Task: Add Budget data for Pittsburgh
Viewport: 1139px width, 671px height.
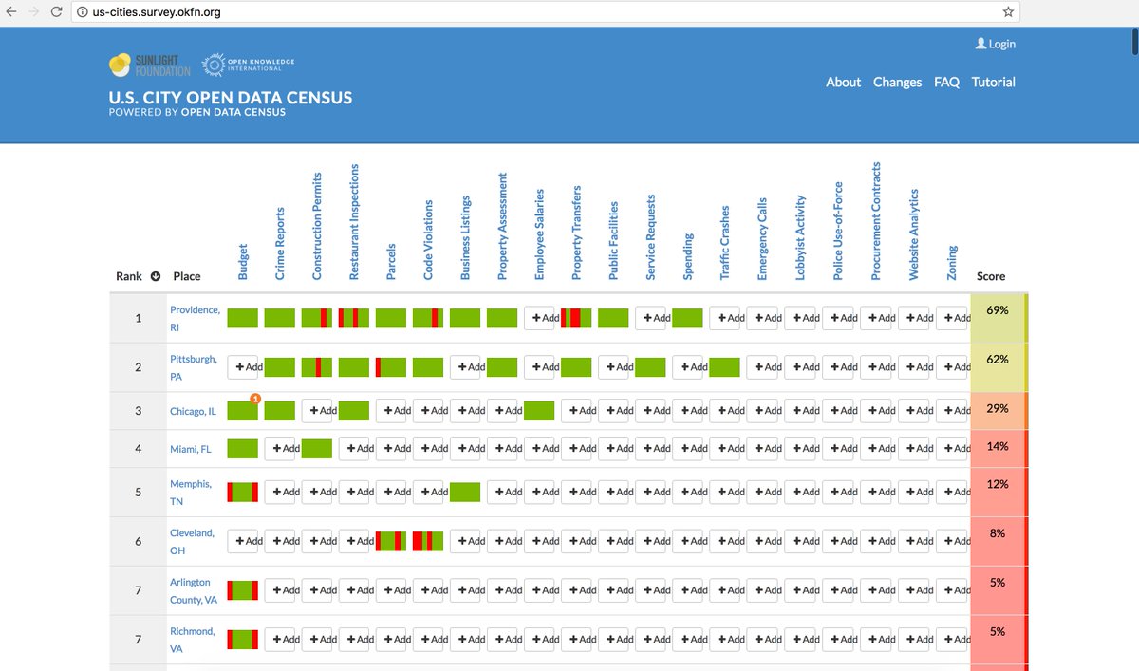Action: [243, 366]
